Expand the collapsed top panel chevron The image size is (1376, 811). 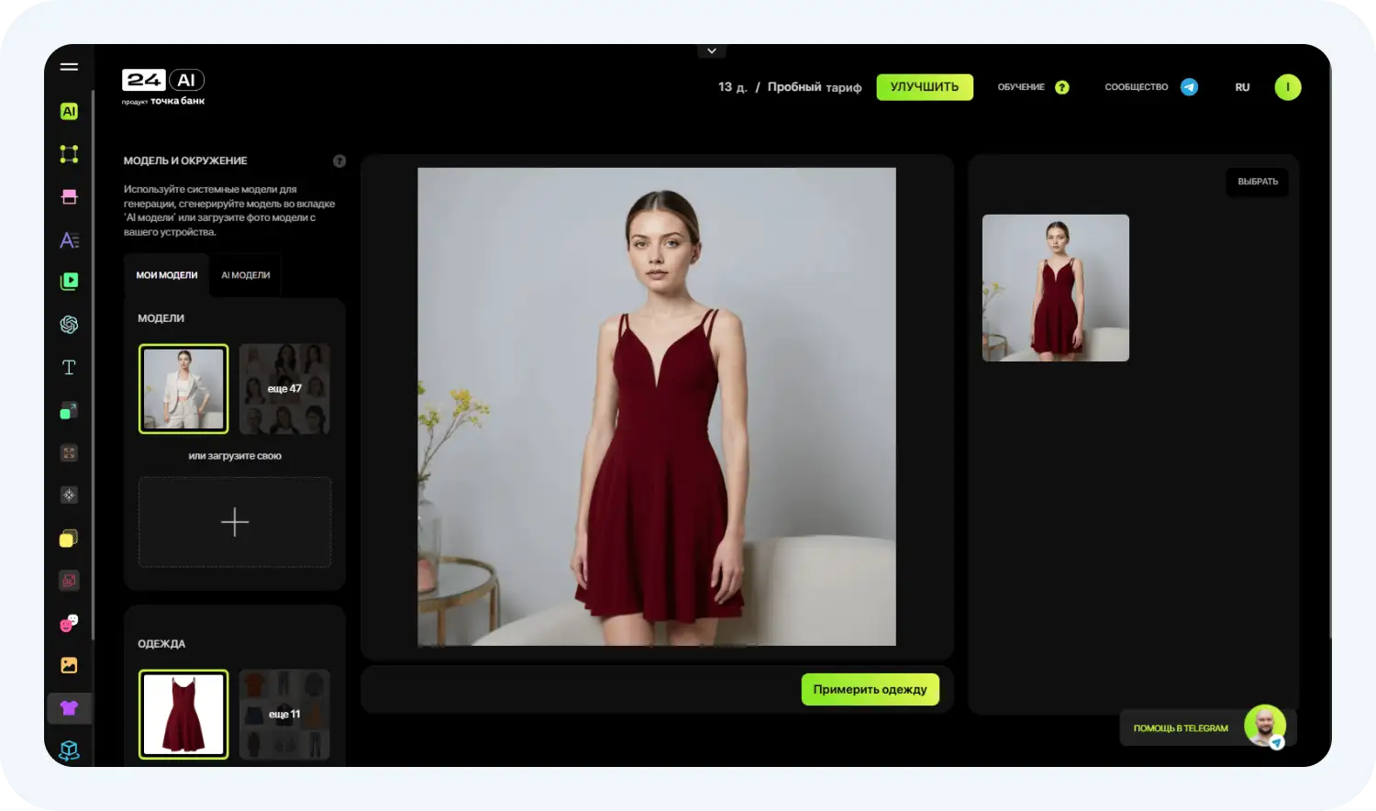[x=711, y=51]
